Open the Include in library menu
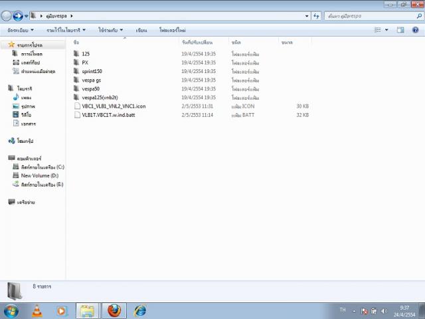Viewport: 425px width, 319px height. click(66, 30)
